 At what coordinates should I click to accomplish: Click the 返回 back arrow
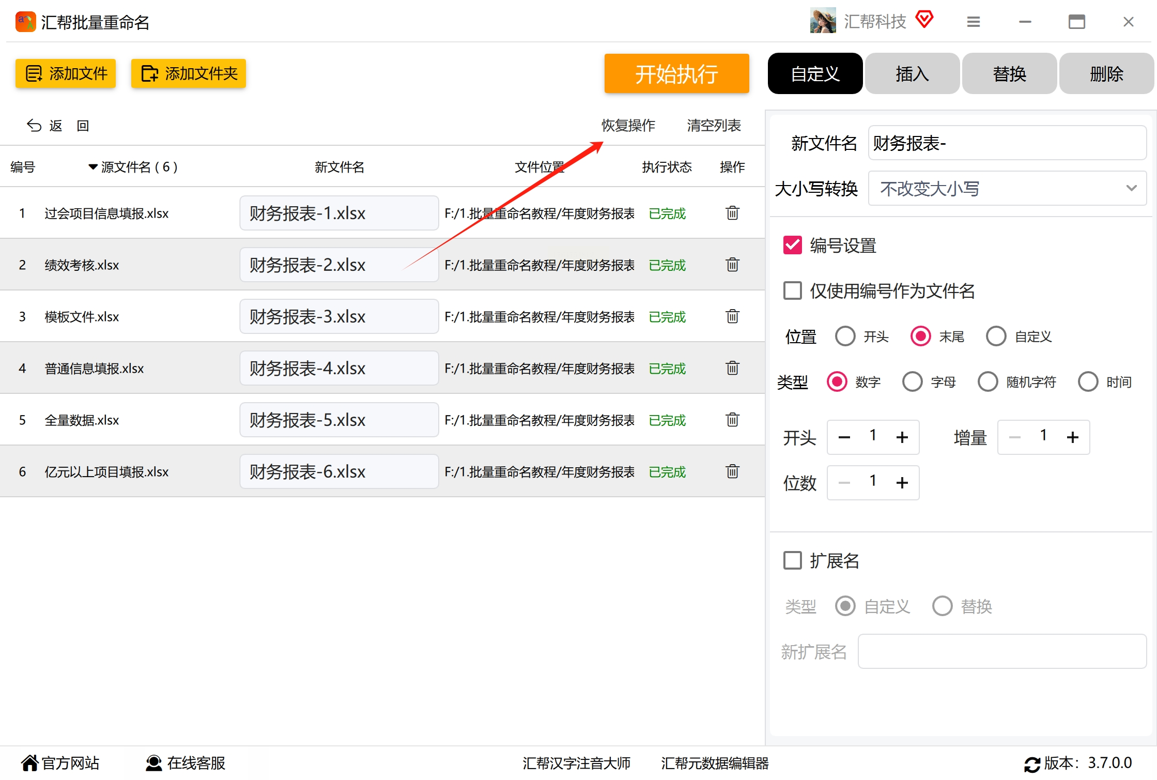34,126
